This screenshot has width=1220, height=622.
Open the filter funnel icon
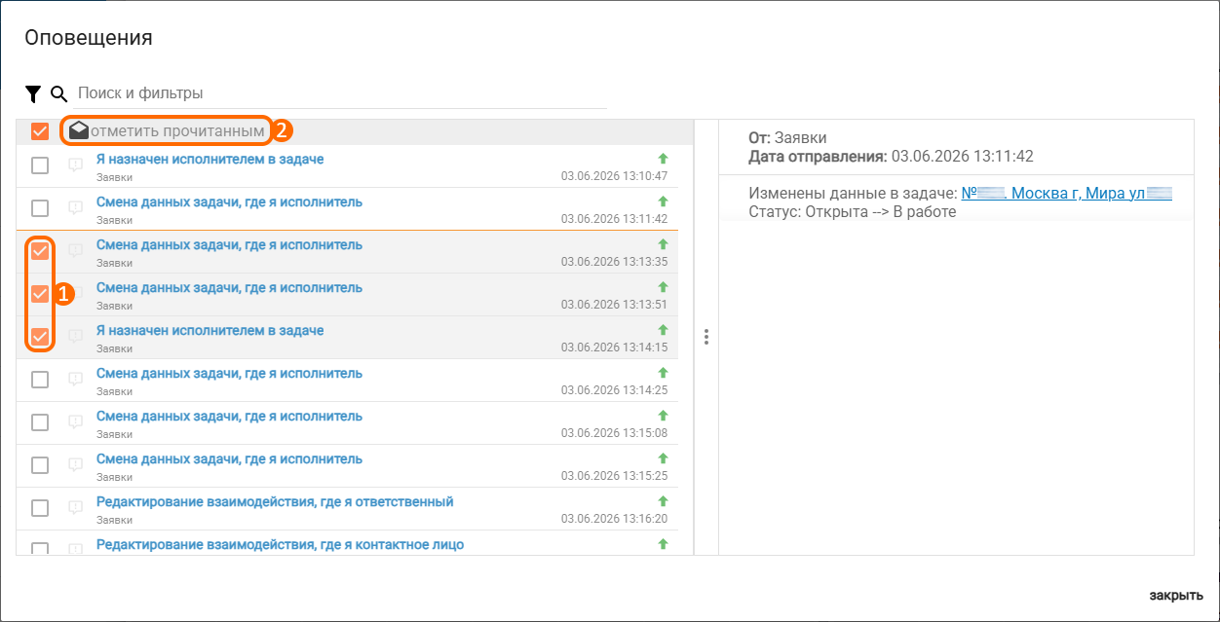[33, 93]
